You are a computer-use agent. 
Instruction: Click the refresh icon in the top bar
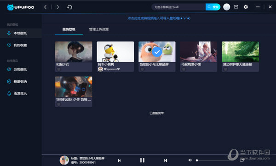[x=69, y=7]
